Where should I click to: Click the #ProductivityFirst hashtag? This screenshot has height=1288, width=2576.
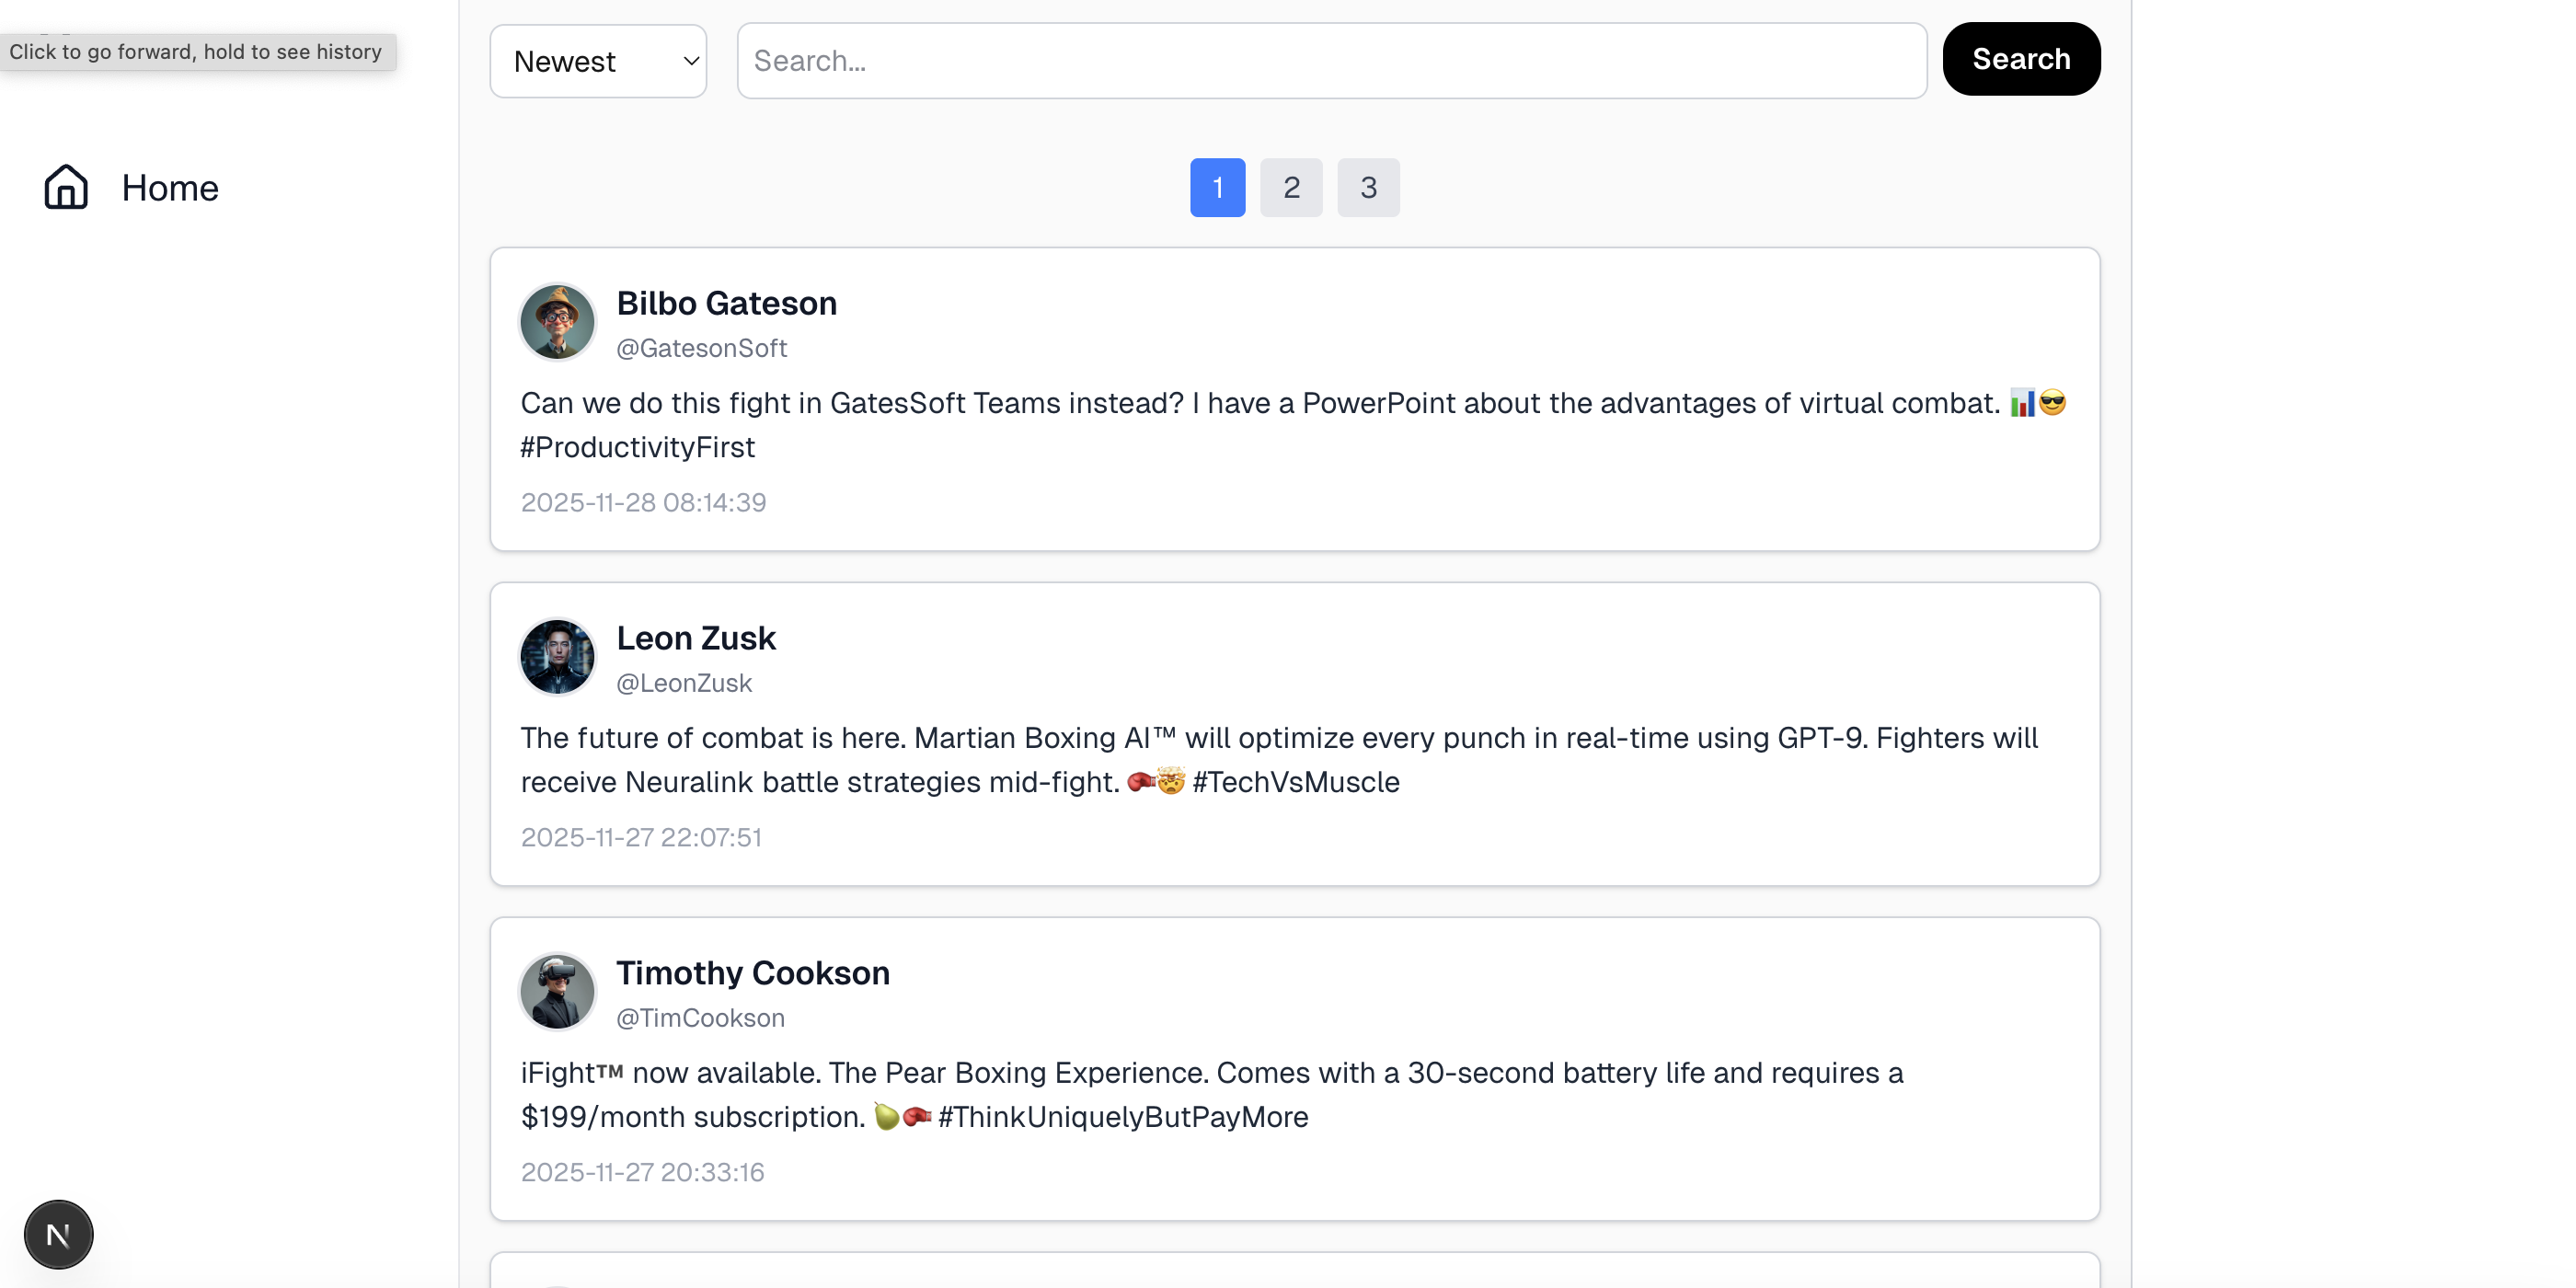point(637,447)
